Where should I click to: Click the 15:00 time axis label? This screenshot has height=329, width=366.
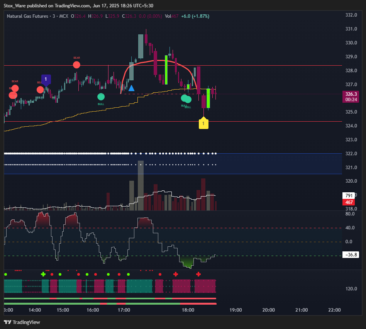[x=63, y=310]
